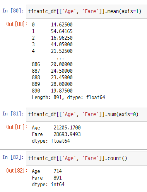Select the In [80] prompt label
Image resolution: width=147 pixels, height=192 pixels.
(13, 10)
